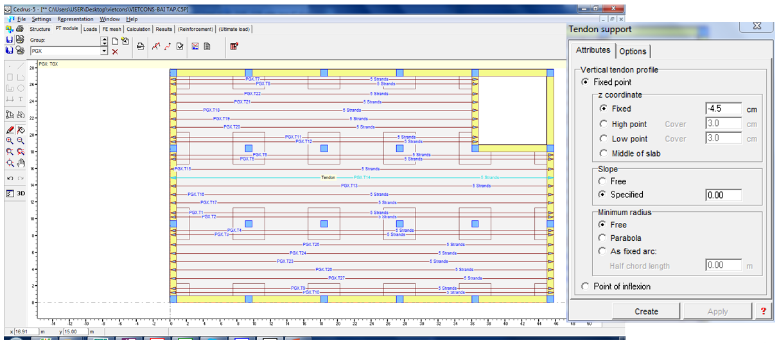This screenshot has width=779, height=343.
Task: Switch to the Calculation tab
Action: pos(139,29)
